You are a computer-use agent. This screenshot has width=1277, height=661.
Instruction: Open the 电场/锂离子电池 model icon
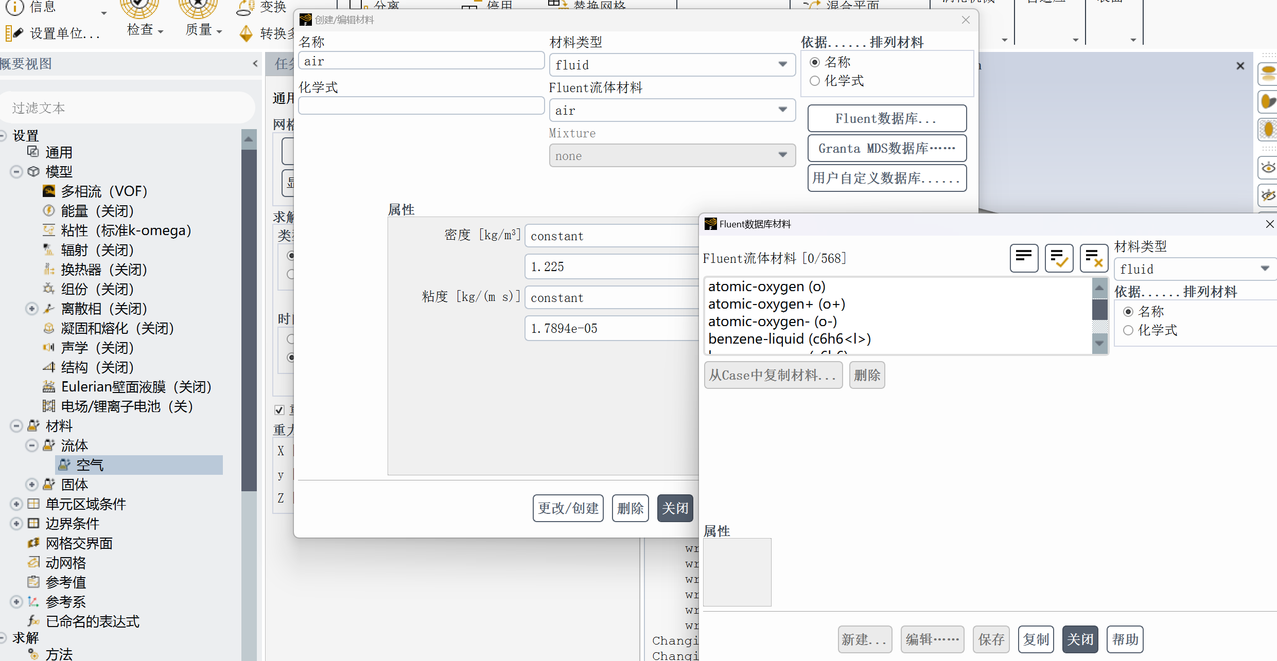(49, 406)
